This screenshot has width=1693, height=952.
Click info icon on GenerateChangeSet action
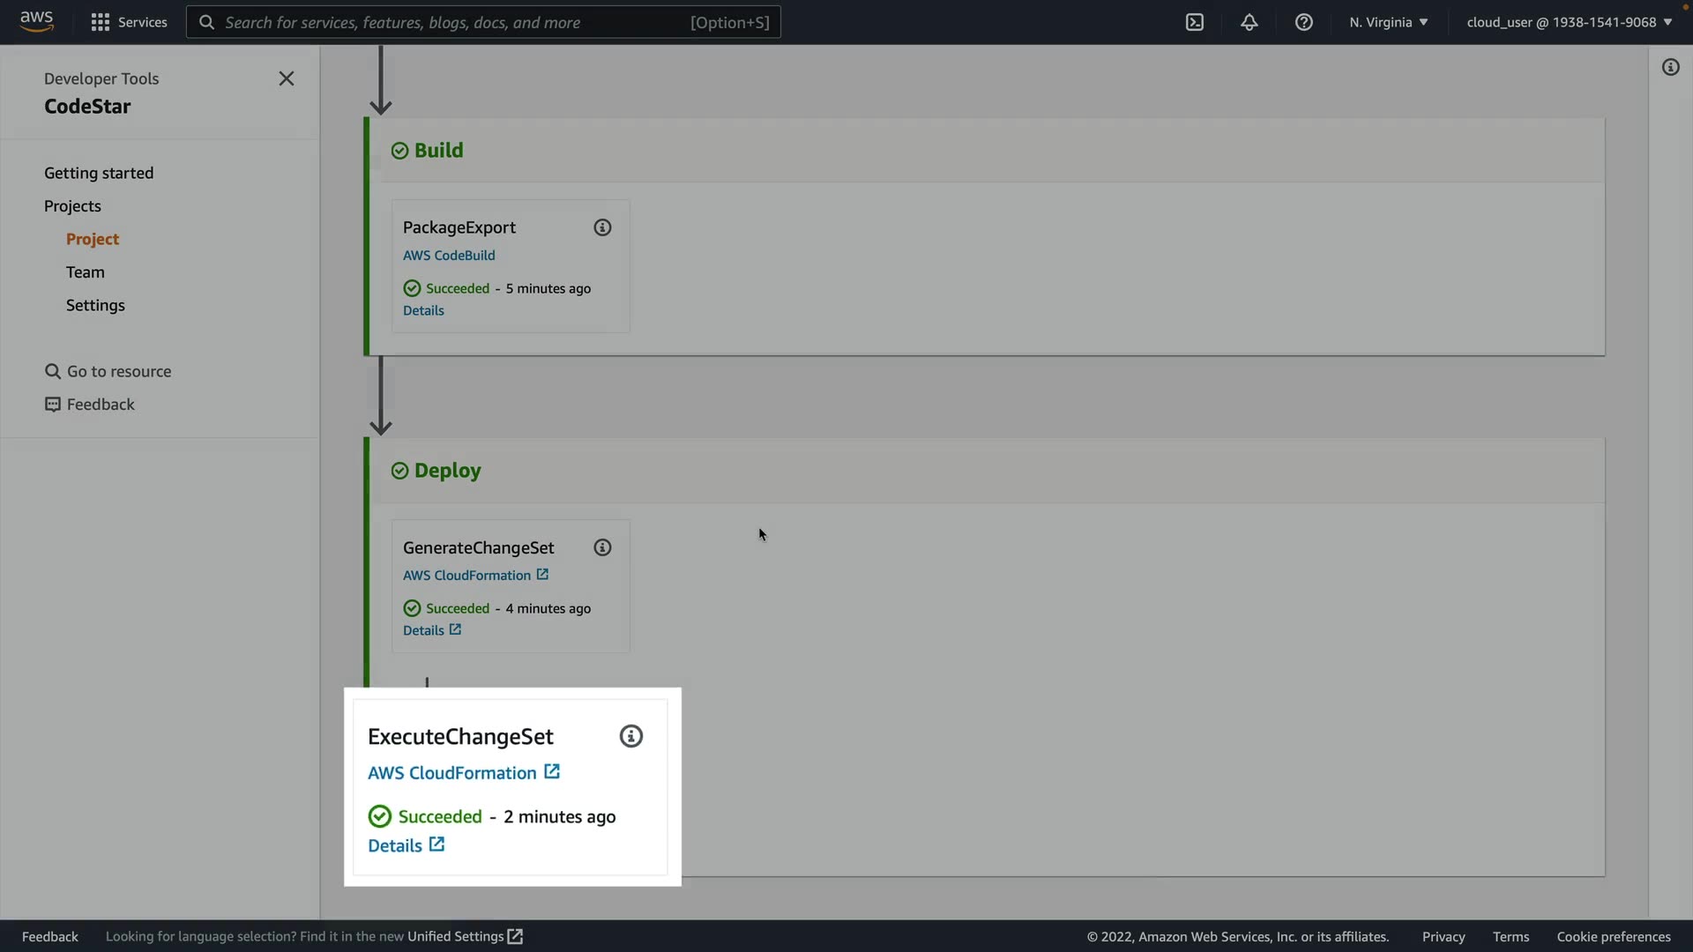[602, 547]
